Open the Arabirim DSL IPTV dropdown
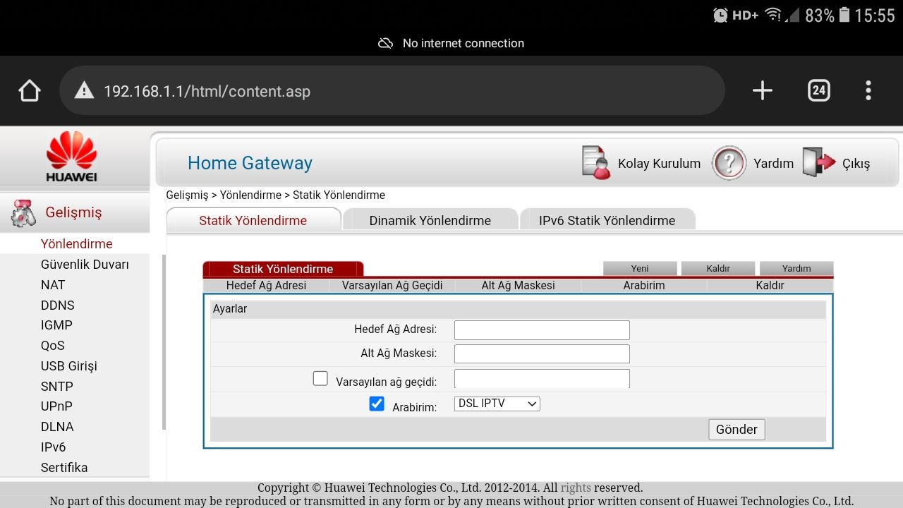The width and height of the screenshot is (903, 508). coord(497,404)
